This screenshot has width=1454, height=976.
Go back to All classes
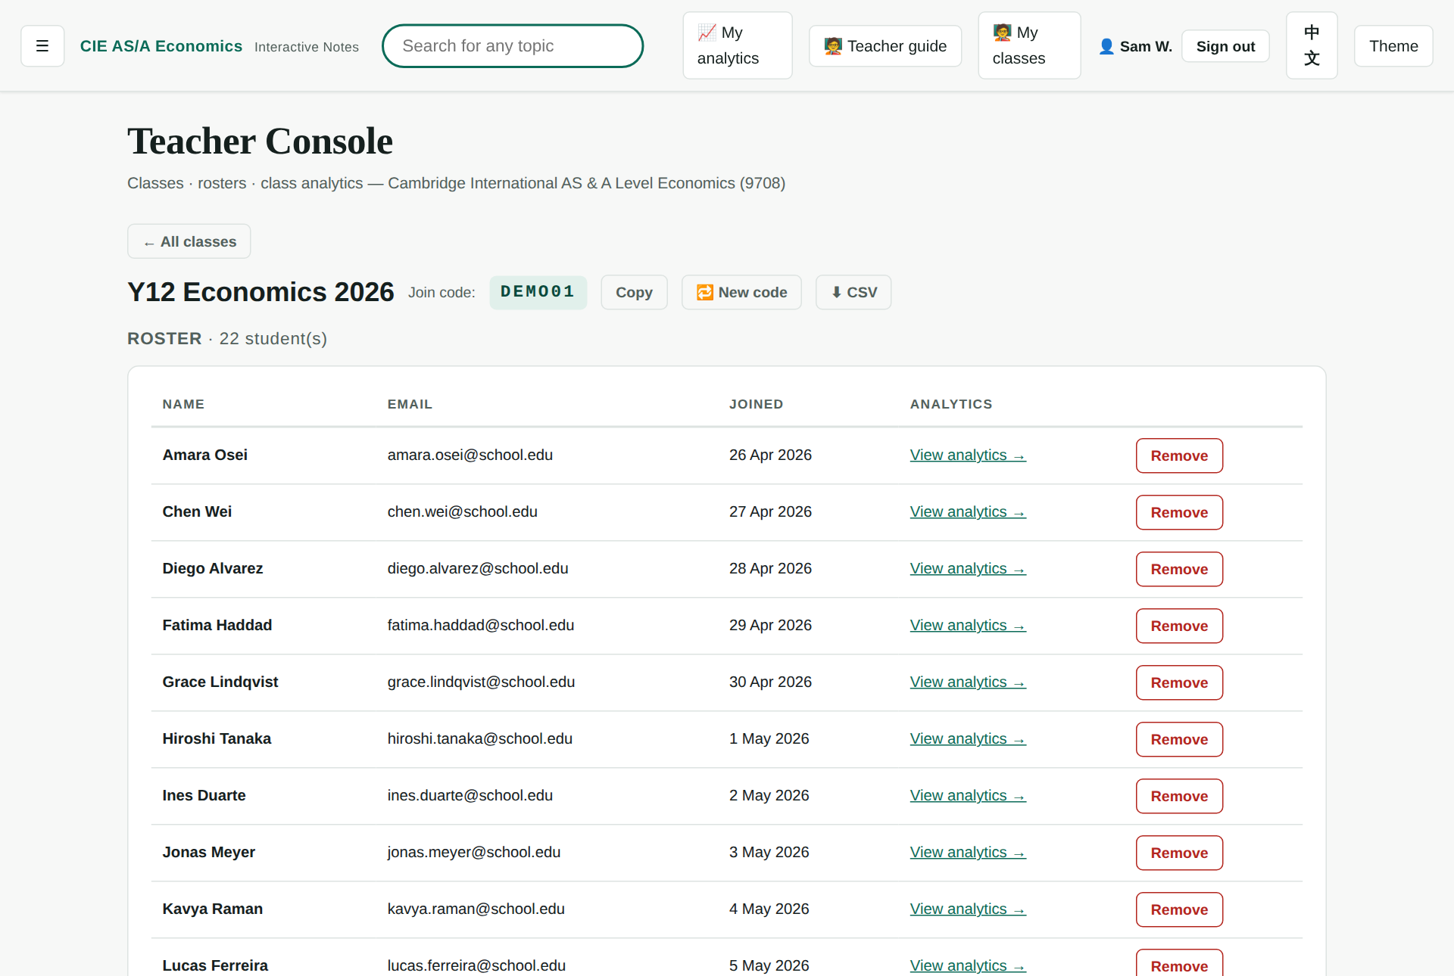(x=189, y=241)
